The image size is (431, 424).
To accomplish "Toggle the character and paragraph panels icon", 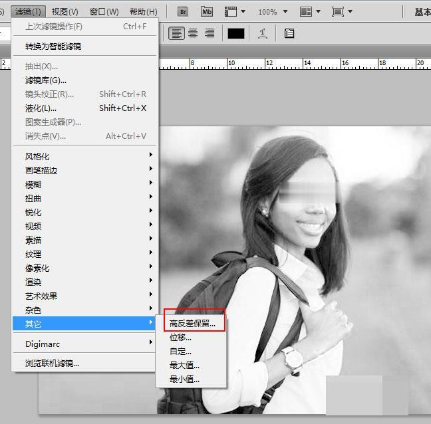I will pyautogui.click(x=289, y=33).
